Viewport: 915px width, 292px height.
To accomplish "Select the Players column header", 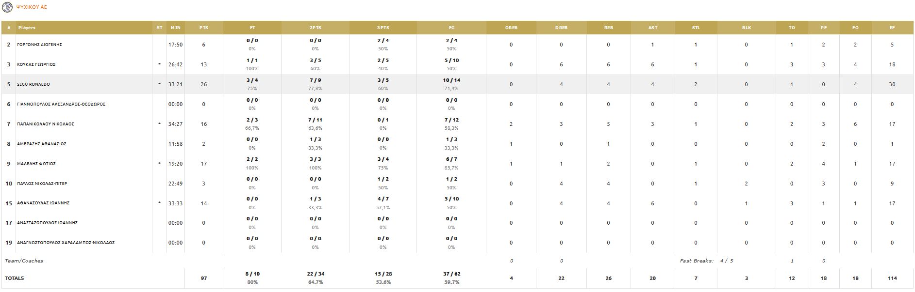I will point(27,28).
